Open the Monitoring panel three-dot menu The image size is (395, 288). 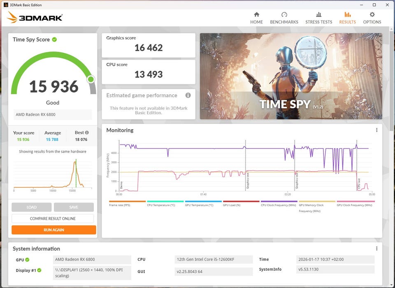(x=376, y=130)
